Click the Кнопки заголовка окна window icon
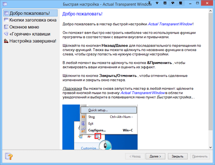Image resolution: width=215 pixels, height=165 pixels. (6, 20)
